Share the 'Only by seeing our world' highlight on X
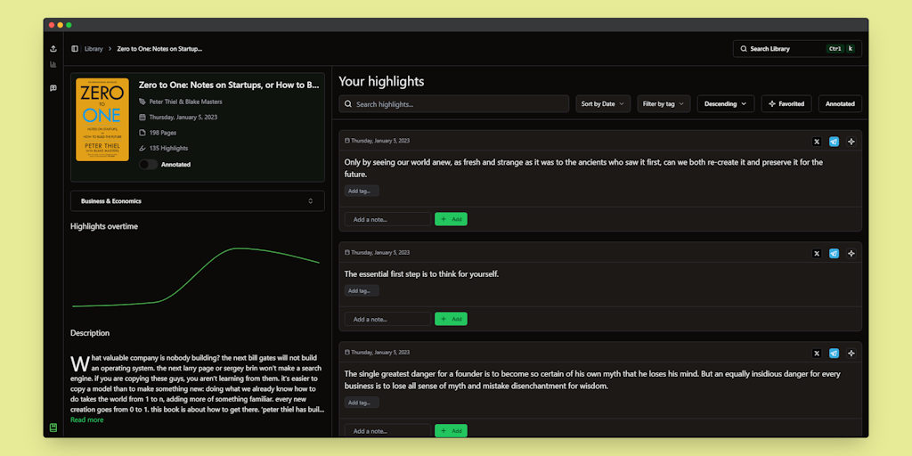 coord(817,142)
